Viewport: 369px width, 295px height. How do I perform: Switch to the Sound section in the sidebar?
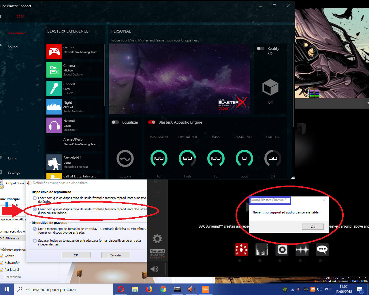(12, 47)
